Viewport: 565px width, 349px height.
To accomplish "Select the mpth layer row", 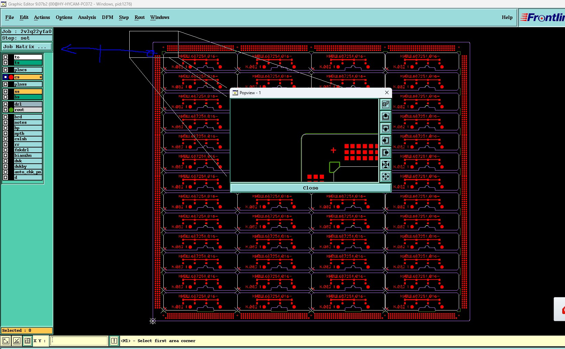I will click(x=28, y=133).
